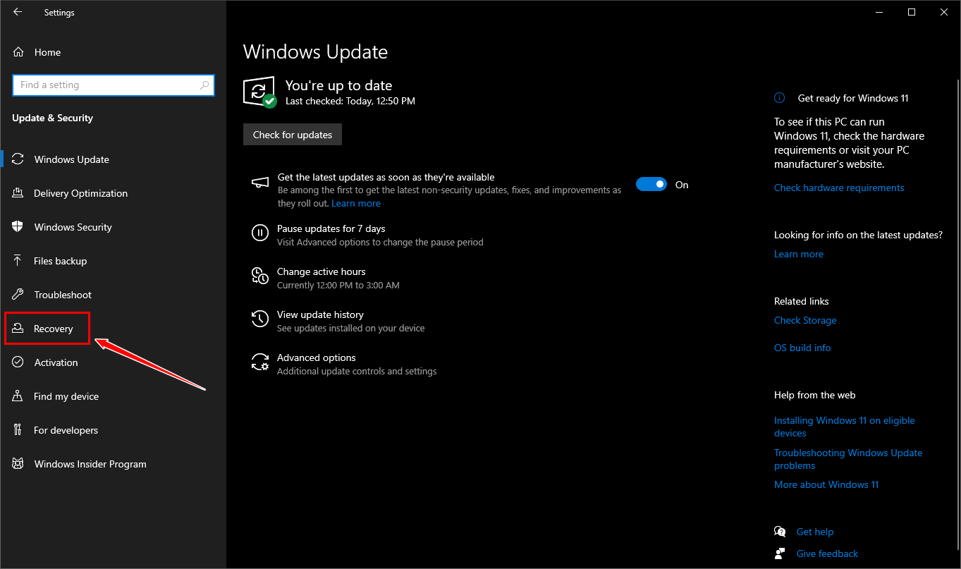This screenshot has width=961, height=569.
Task: Click the 'Update & Security' section heading
Action: click(53, 118)
